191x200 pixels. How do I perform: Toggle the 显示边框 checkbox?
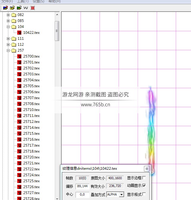[144, 178]
